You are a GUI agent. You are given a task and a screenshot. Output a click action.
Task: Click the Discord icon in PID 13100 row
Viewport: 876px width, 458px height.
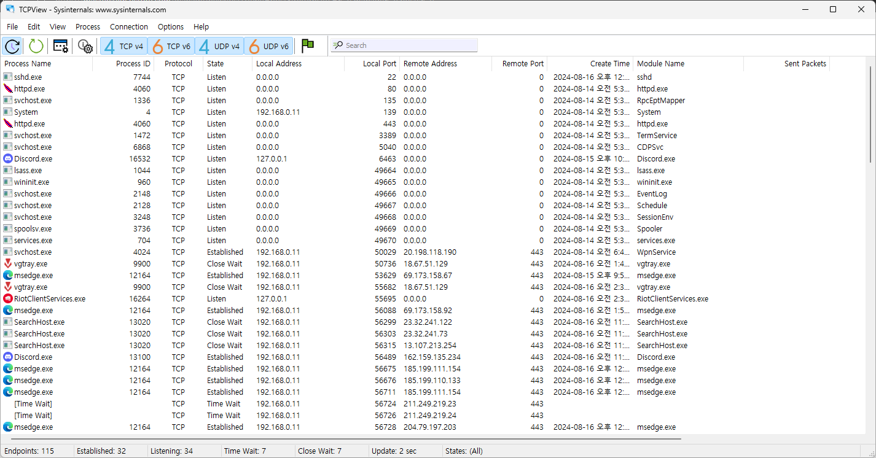coord(8,357)
